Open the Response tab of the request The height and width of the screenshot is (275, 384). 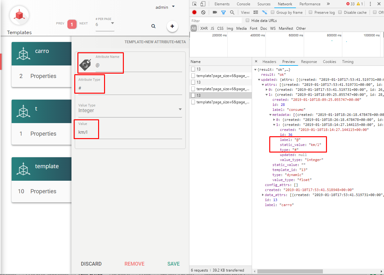pyautogui.click(x=309, y=62)
